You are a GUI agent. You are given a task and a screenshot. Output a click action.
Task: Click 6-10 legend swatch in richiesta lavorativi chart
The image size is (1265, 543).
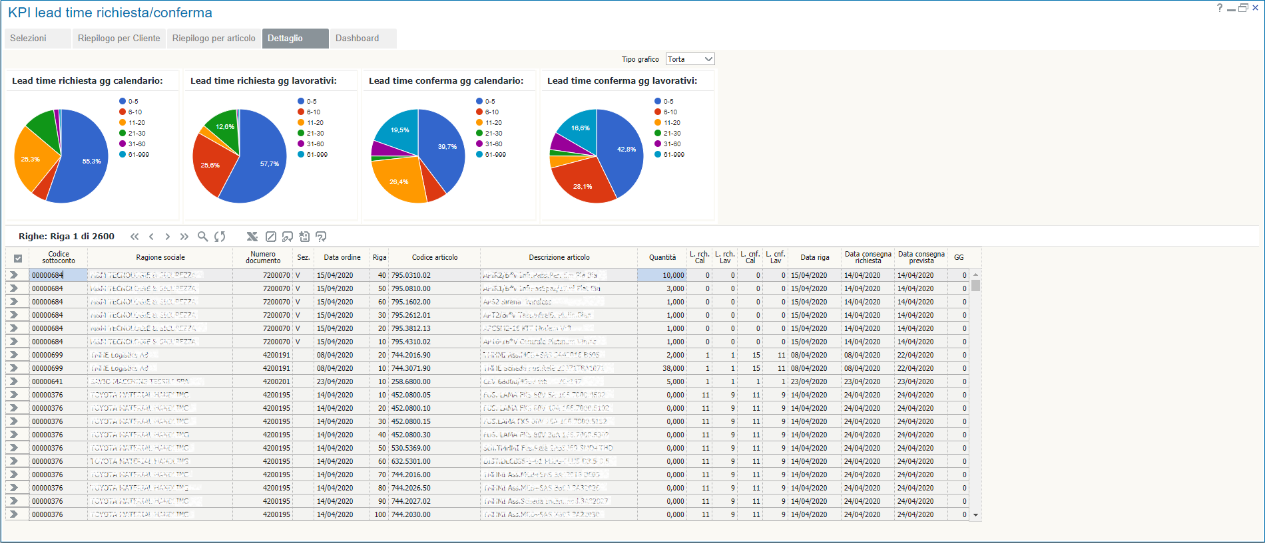coord(301,112)
